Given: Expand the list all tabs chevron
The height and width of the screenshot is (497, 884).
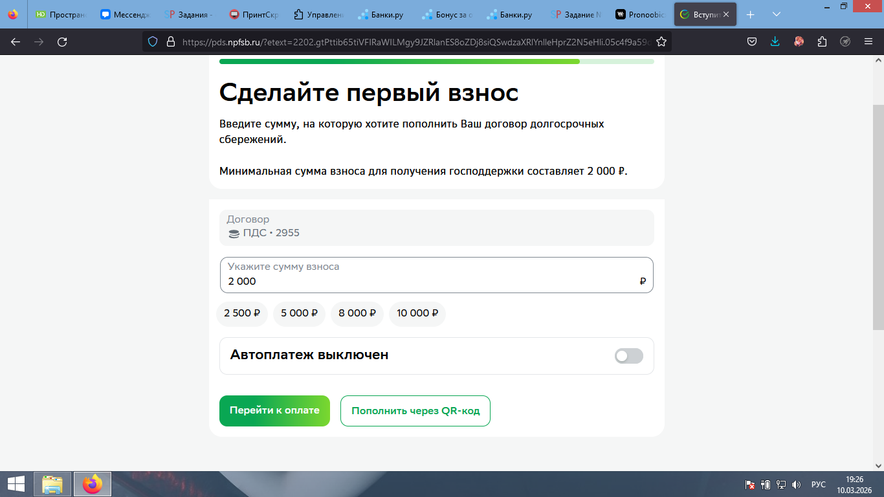Looking at the screenshot, I should pos(777,14).
